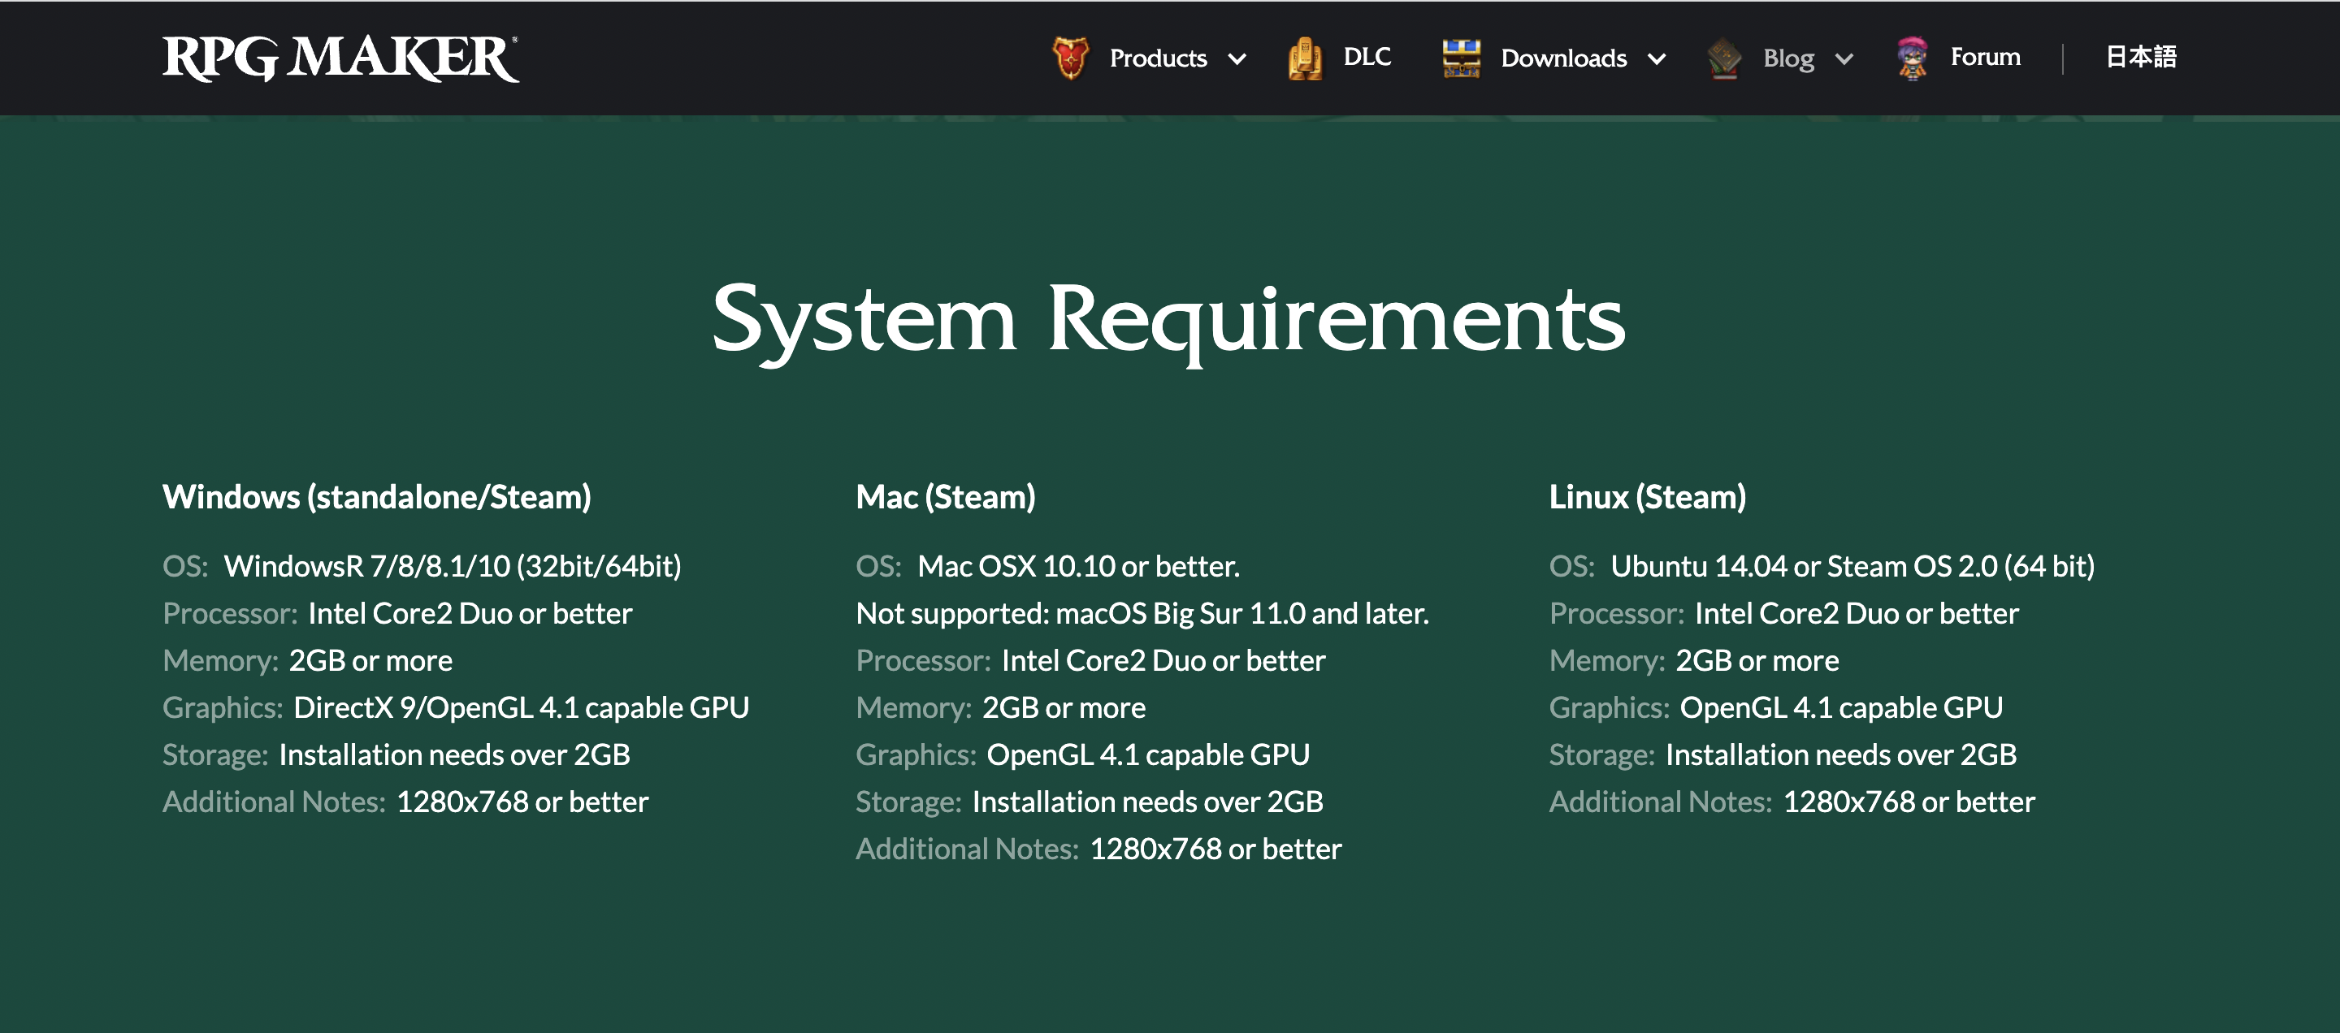Click the RPG Maker logo
This screenshot has height=1033, width=2340.
[x=340, y=58]
